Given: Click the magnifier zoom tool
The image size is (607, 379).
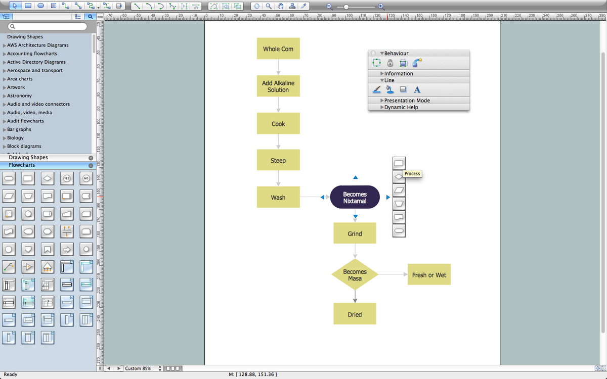Looking at the screenshot, I should [x=269, y=6].
